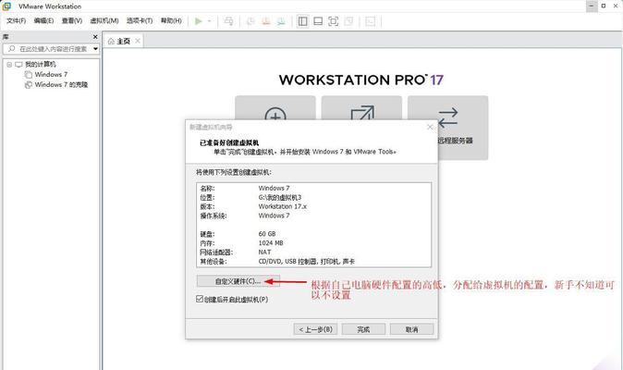Image resolution: width=623 pixels, height=370 pixels.
Task: Click the 自定义硬件(C)... button
Action: [238, 281]
